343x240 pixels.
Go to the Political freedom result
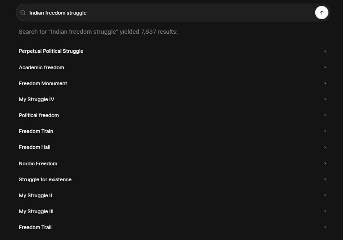point(39,115)
